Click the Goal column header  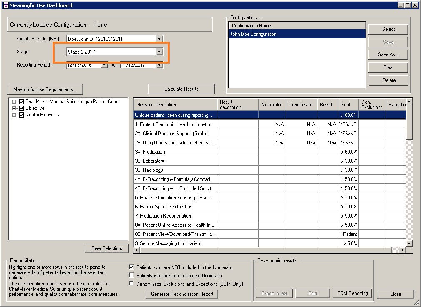point(348,104)
